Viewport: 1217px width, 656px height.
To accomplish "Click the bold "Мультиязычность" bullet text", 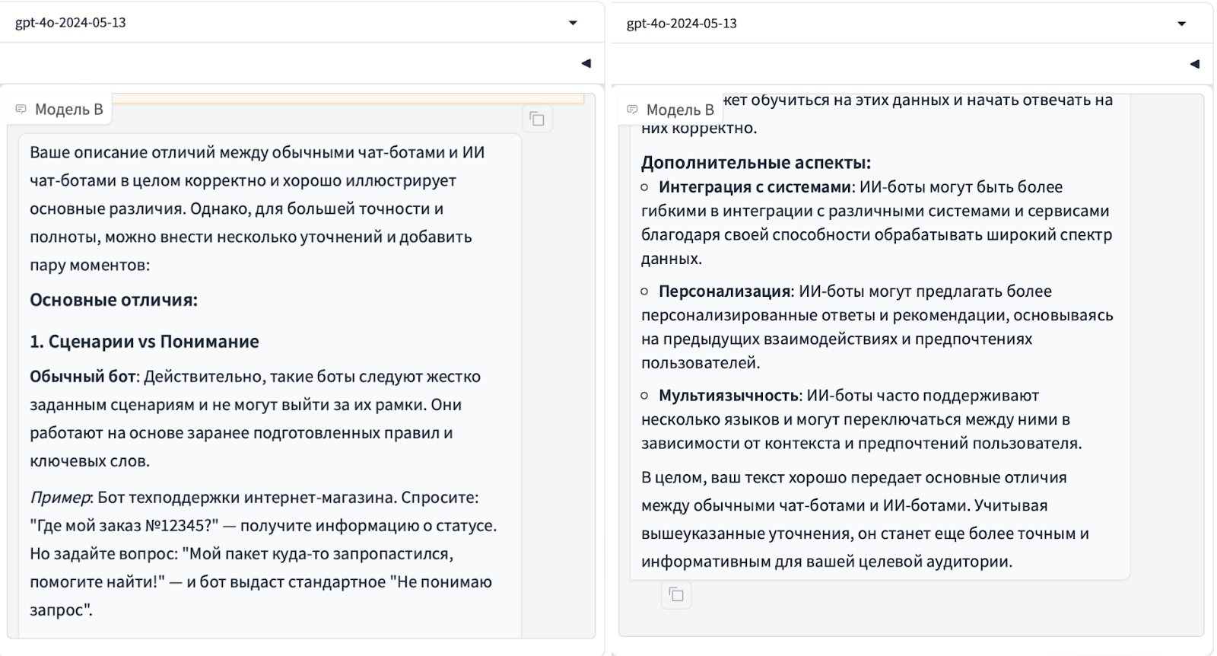I will click(728, 396).
